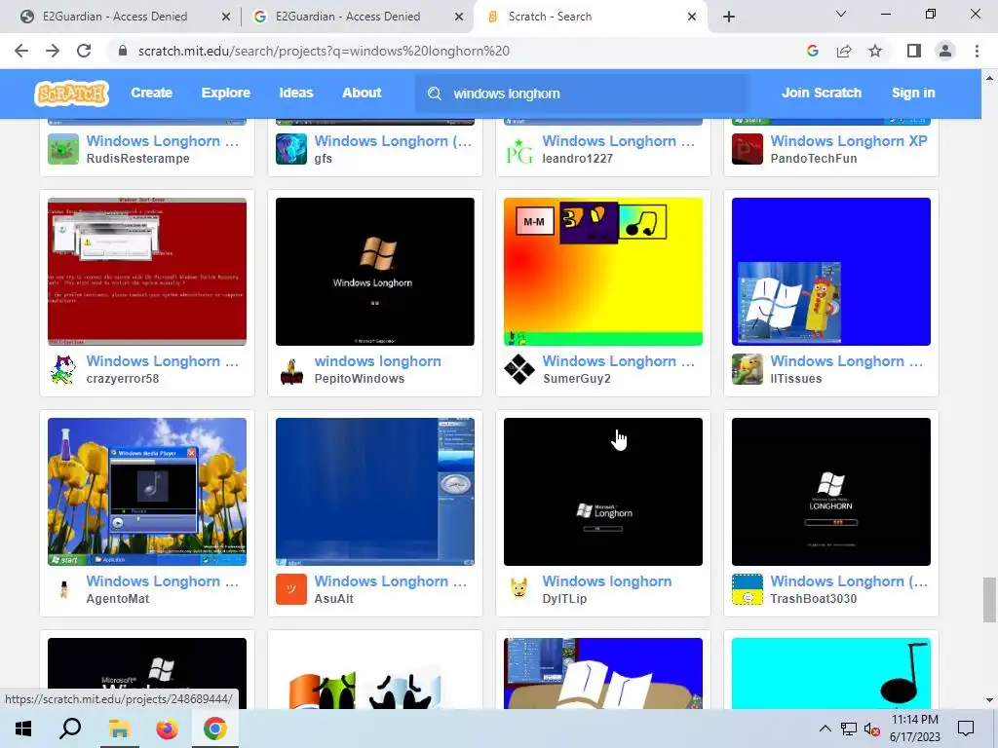Open gfs user avatar
Image resolution: width=998 pixels, height=748 pixels.
pyautogui.click(x=291, y=149)
